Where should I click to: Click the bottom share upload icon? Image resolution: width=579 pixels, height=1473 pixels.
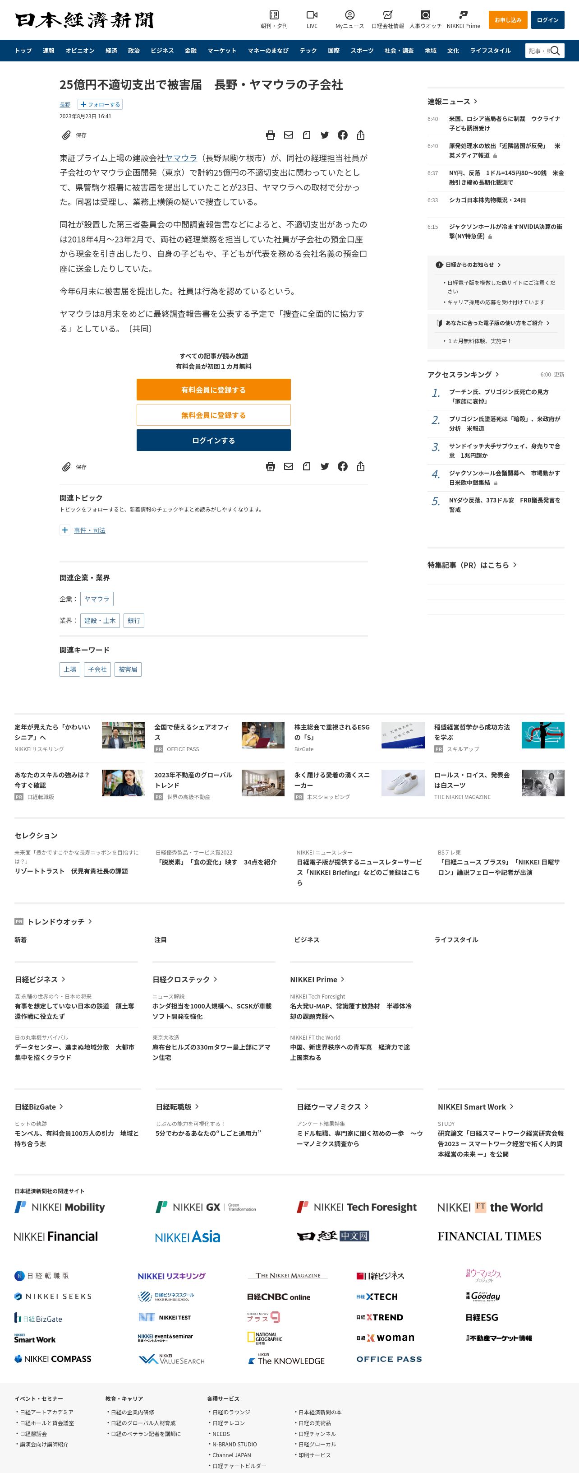[x=360, y=467]
